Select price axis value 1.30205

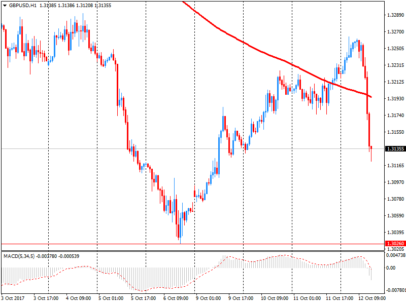click(x=395, y=249)
